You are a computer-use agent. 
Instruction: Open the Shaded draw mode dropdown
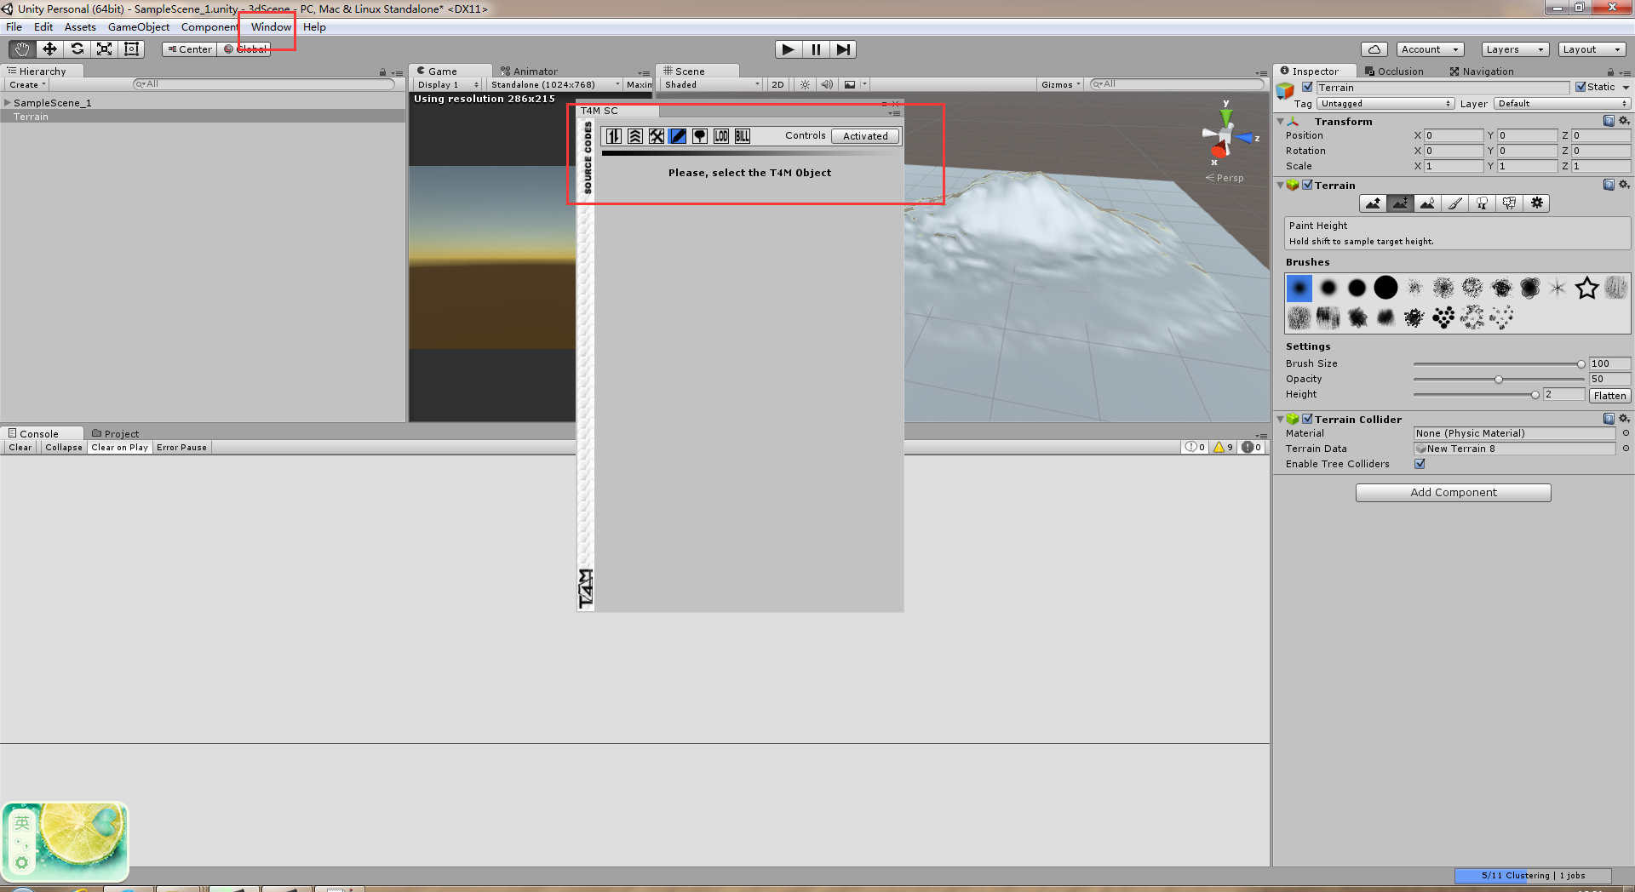coord(712,85)
